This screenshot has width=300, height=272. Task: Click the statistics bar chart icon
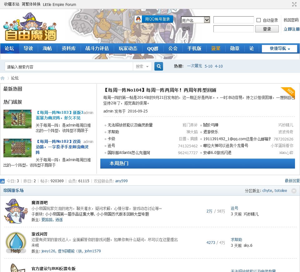point(2,181)
